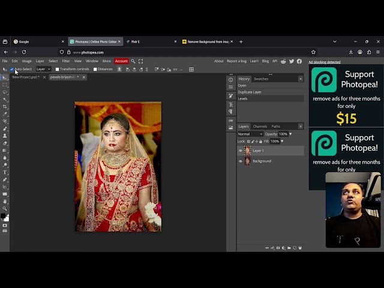Add raster mask icon in Layers panel

tap(278, 248)
